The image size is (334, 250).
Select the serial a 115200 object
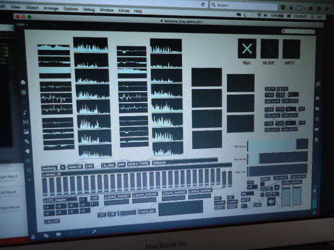pos(138,164)
